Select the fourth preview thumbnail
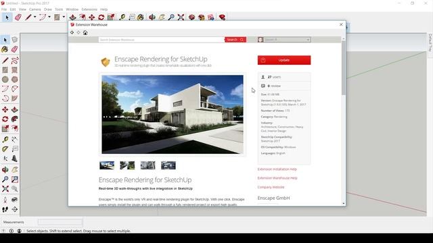433x243 pixels. coord(168,165)
